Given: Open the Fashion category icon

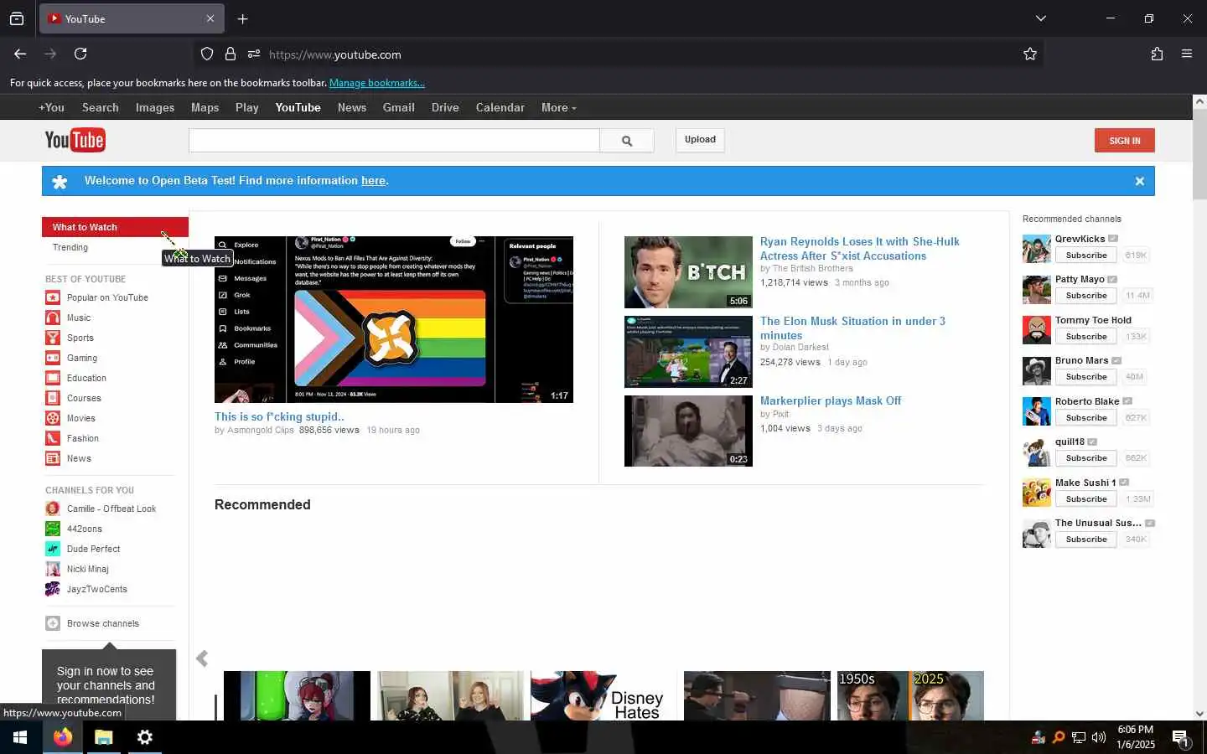Looking at the screenshot, I should pos(52,438).
